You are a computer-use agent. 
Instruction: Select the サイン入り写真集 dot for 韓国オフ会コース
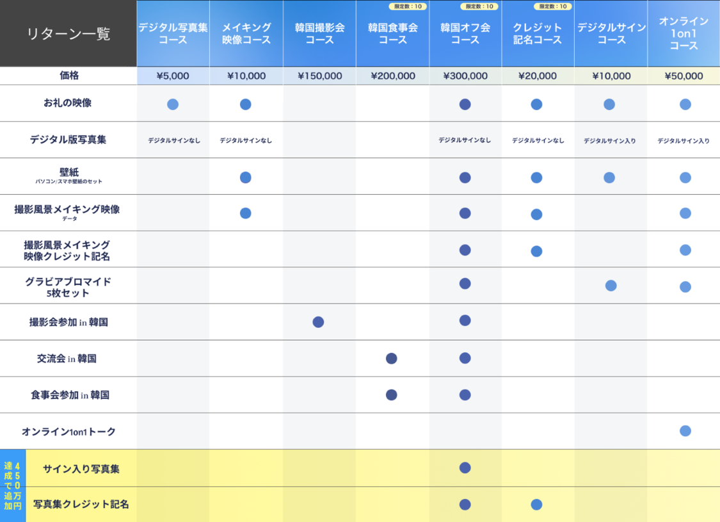click(465, 468)
